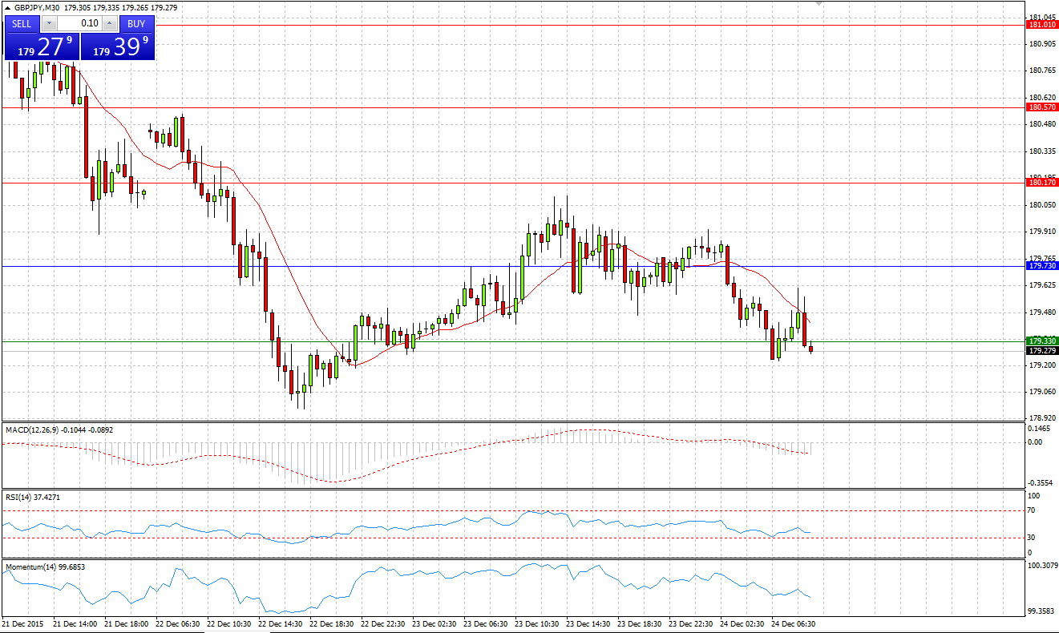Click the 0.10 volume input field
Image resolution: width=1059 pixels, height=633 pixels.
(x=79, y=24)
